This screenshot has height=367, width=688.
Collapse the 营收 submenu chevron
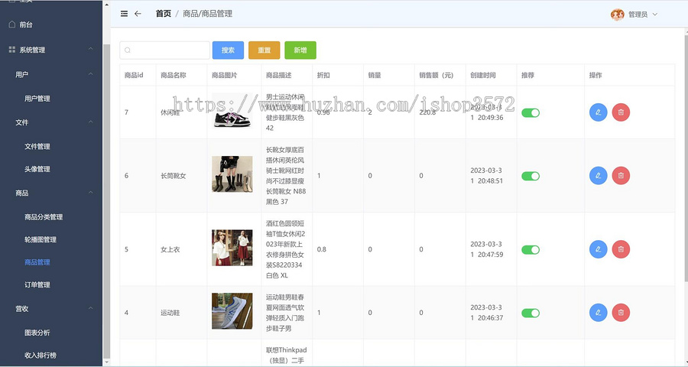click(x=90, y=308)
